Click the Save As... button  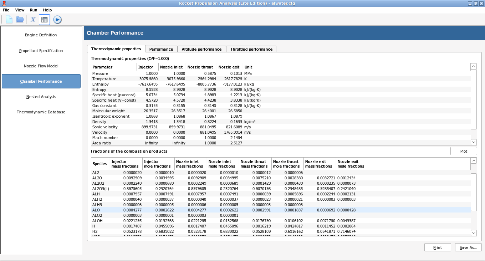(468, 247)
